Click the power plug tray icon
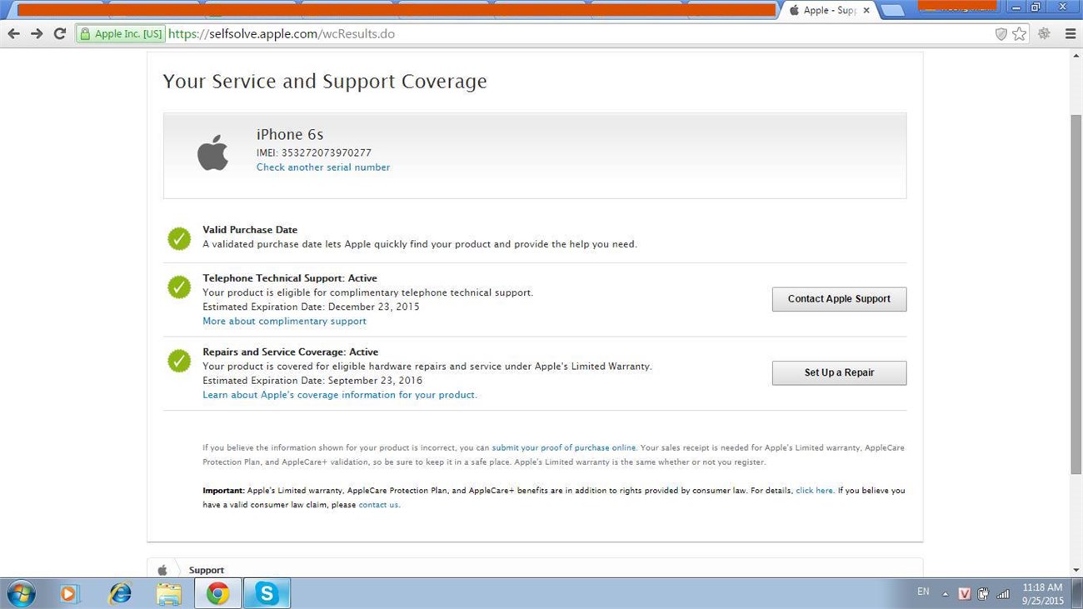 983,594
